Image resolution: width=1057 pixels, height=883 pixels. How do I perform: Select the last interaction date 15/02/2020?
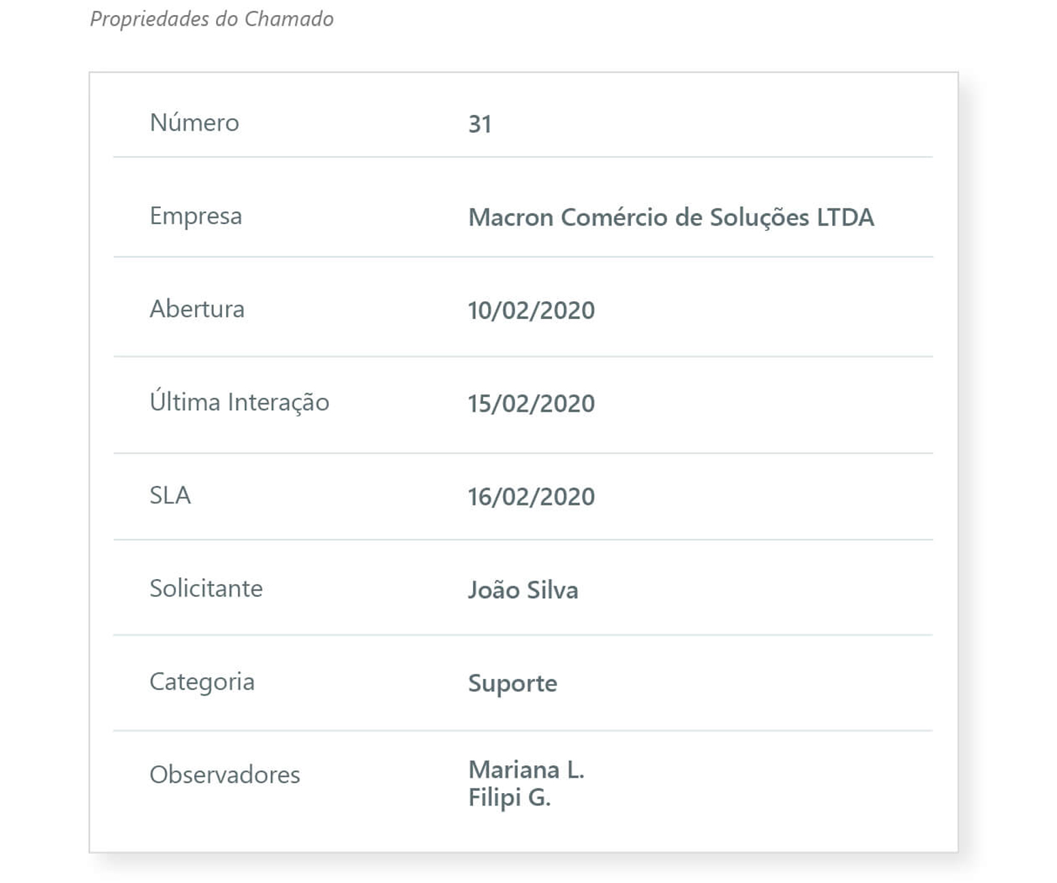tap(531, 404)
